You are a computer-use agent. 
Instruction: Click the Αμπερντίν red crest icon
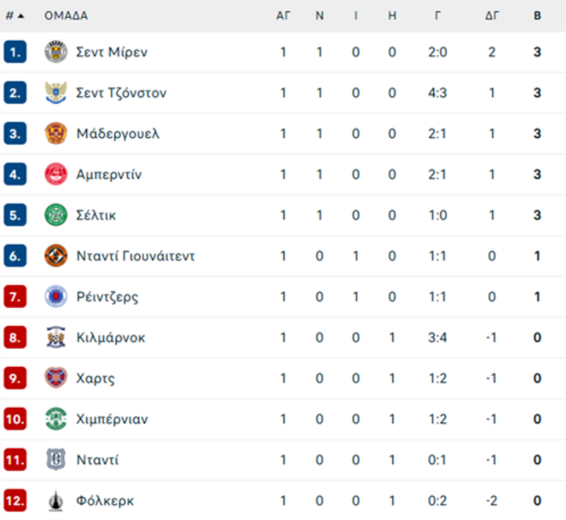56,174
